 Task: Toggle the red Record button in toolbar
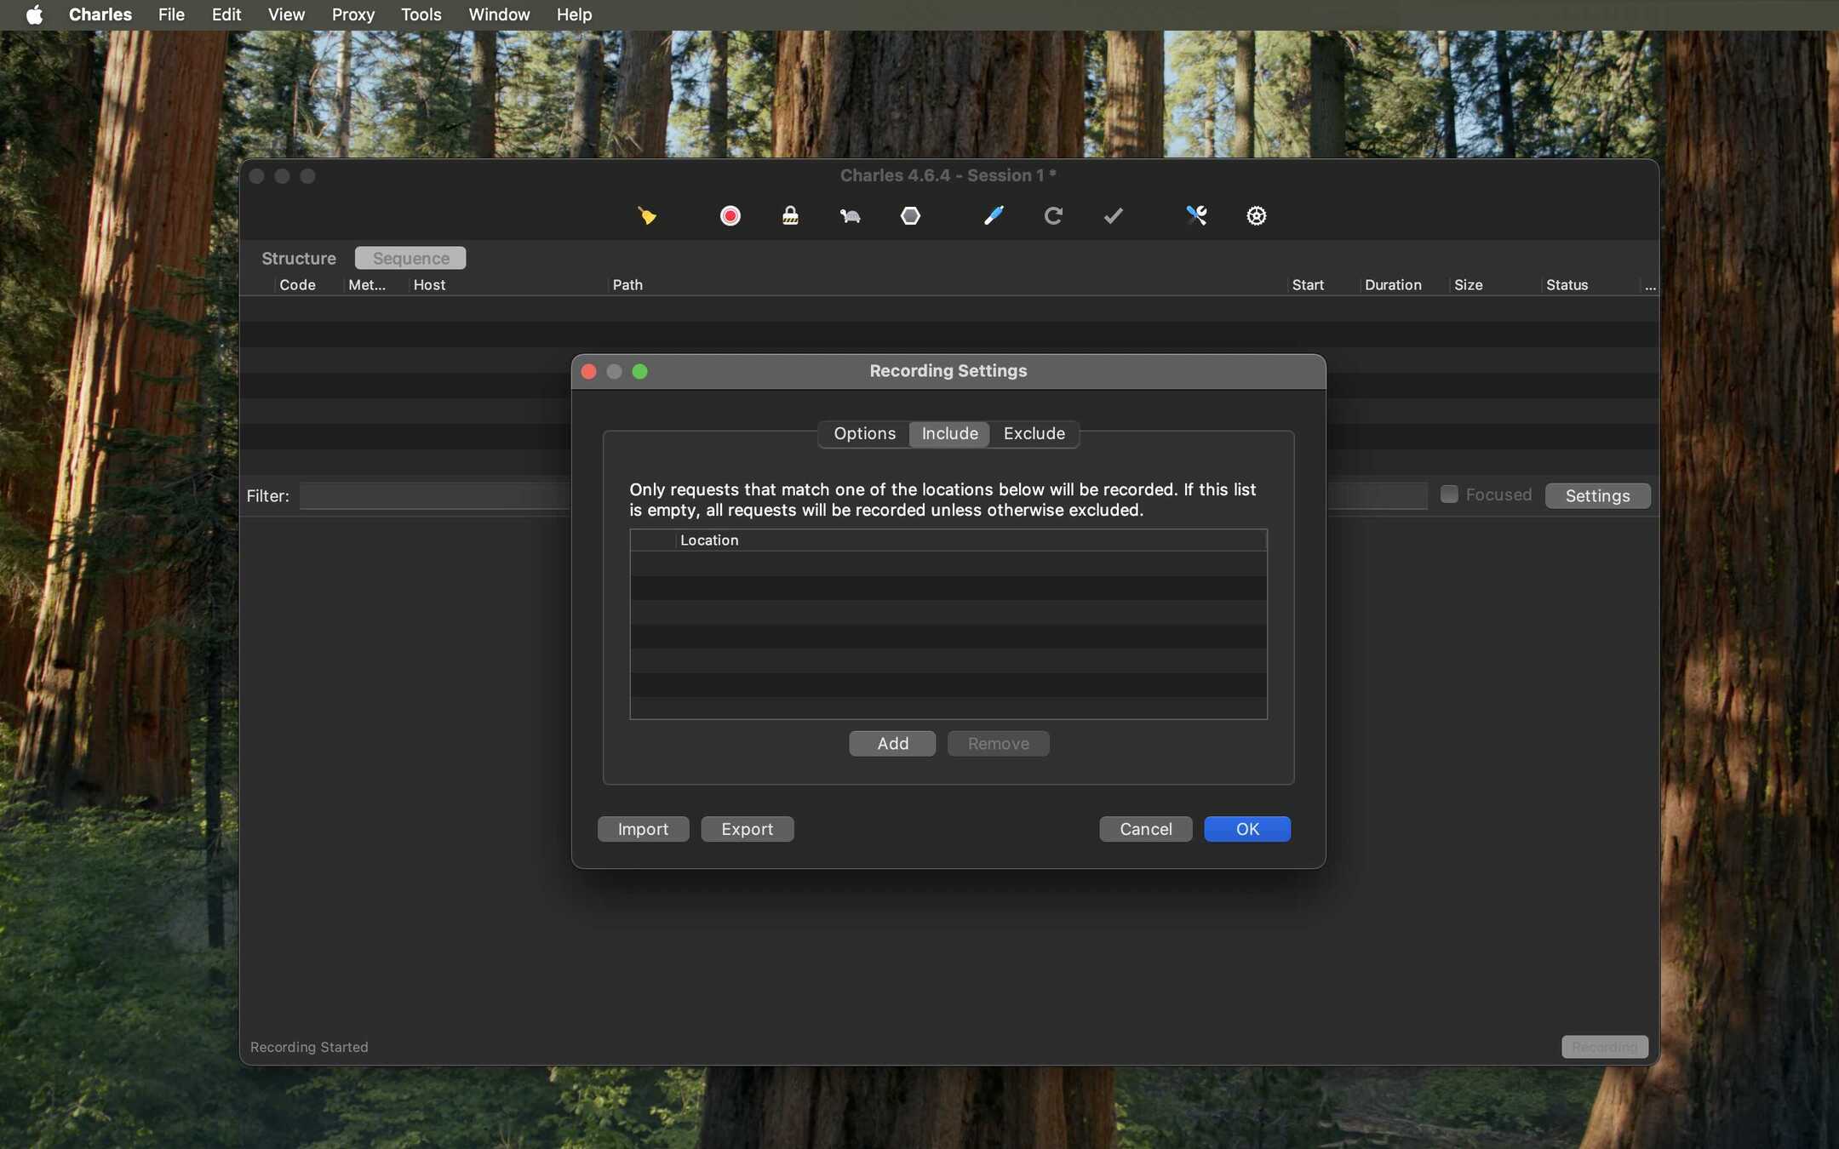pos(730,216)
